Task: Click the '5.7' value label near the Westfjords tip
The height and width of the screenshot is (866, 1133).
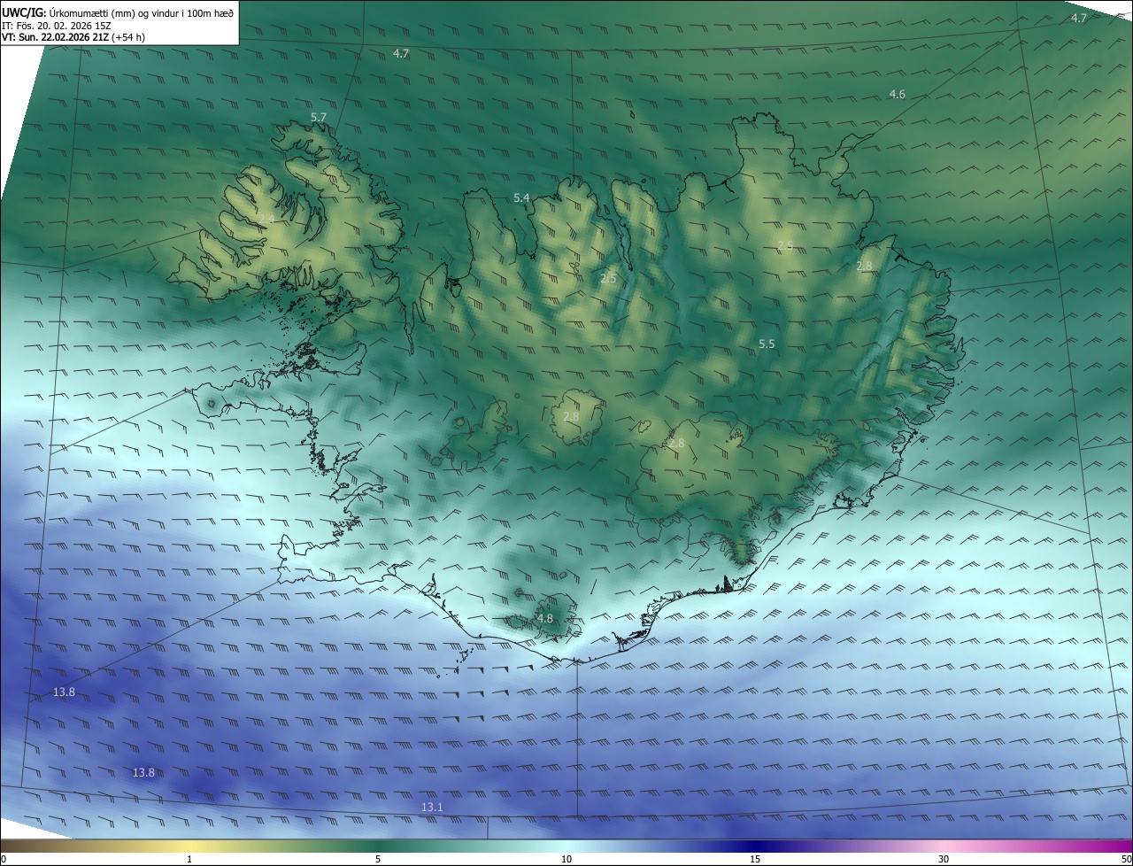Action: click(319, 118)
